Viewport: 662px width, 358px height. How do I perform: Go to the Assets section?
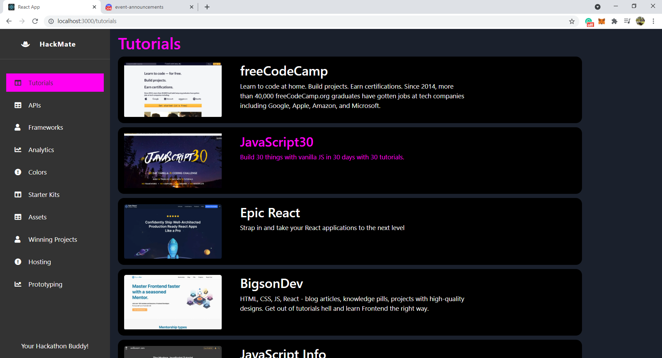[x=55, y=217]
